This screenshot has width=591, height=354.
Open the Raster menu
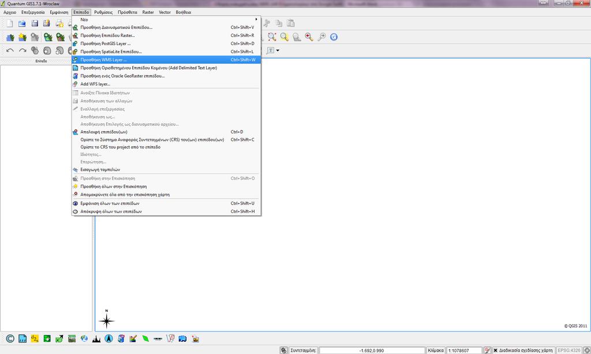click(x=148, y=12)
